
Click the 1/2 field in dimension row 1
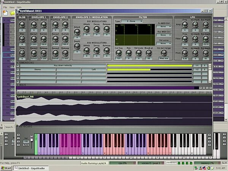coord(197,70)
